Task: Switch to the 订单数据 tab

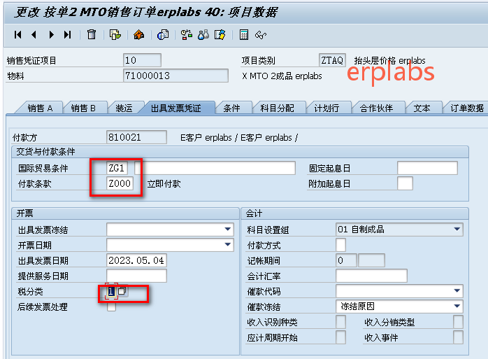Action: pos(467,108)
